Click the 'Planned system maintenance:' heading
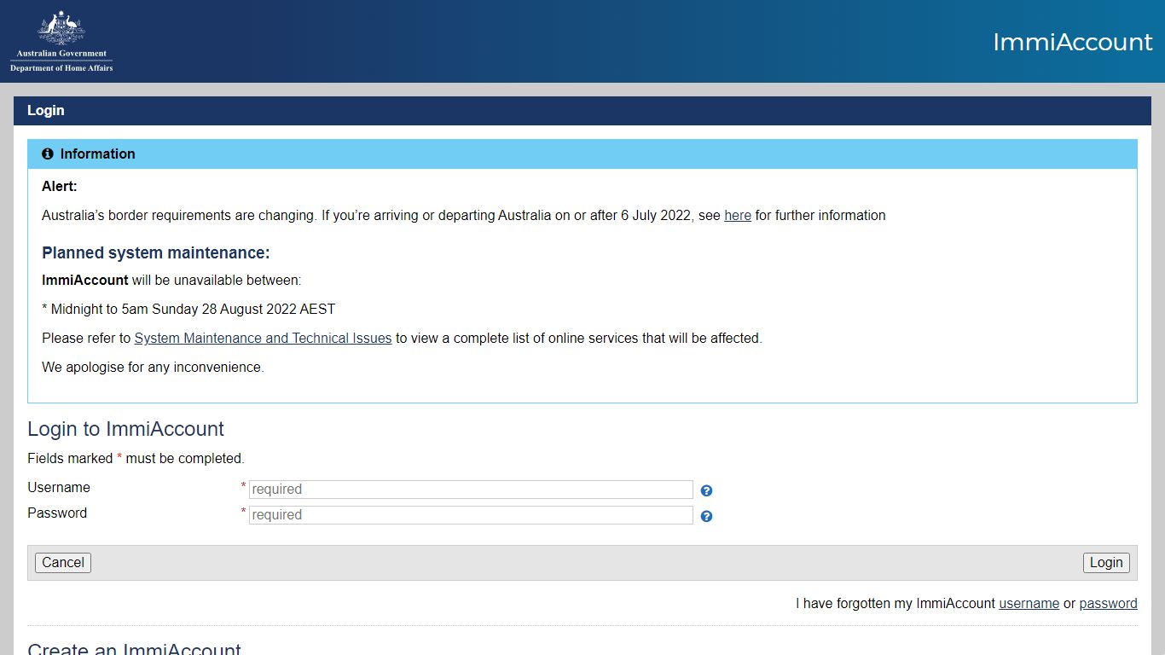The height and width of the screenshot is (655, 1165). [x=156, y=253]
